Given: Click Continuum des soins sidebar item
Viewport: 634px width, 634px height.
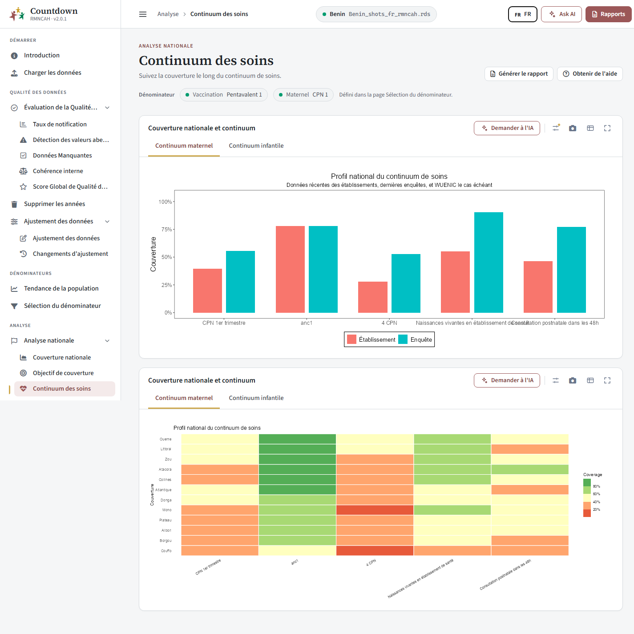Looking at the screenshot, I should click(65, 388).
